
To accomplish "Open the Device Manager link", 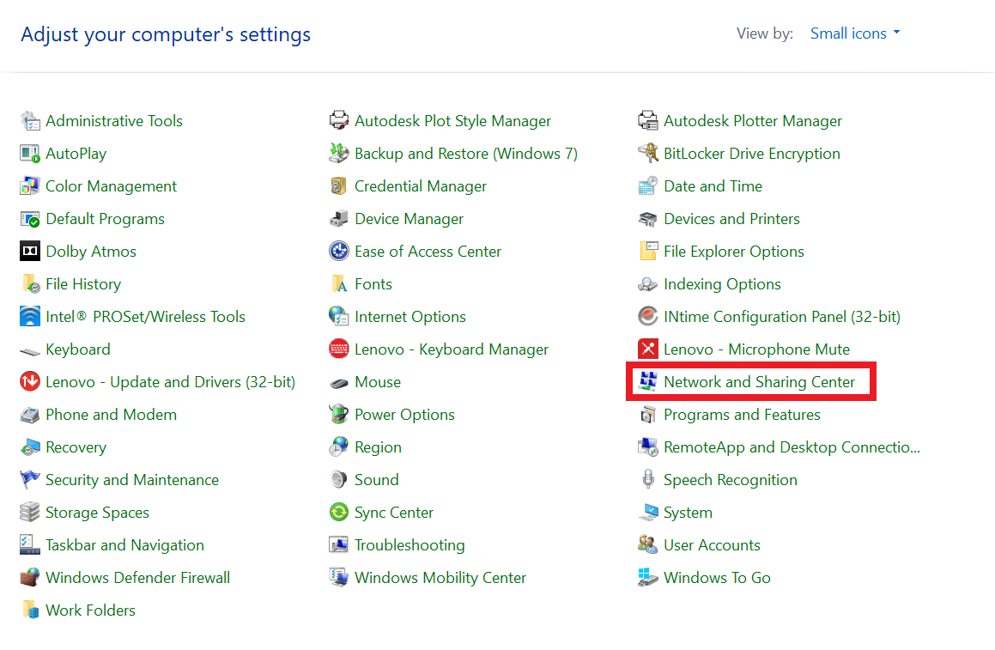I will (409, 219).
